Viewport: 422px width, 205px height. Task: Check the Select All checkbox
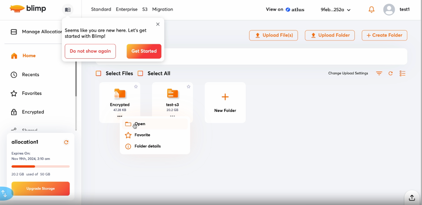coord(141,74)
